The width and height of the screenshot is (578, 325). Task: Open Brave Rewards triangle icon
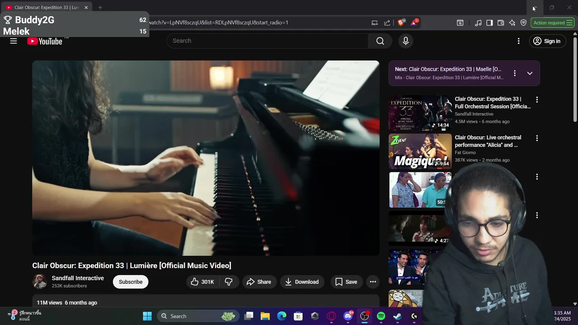coord(414,23)
